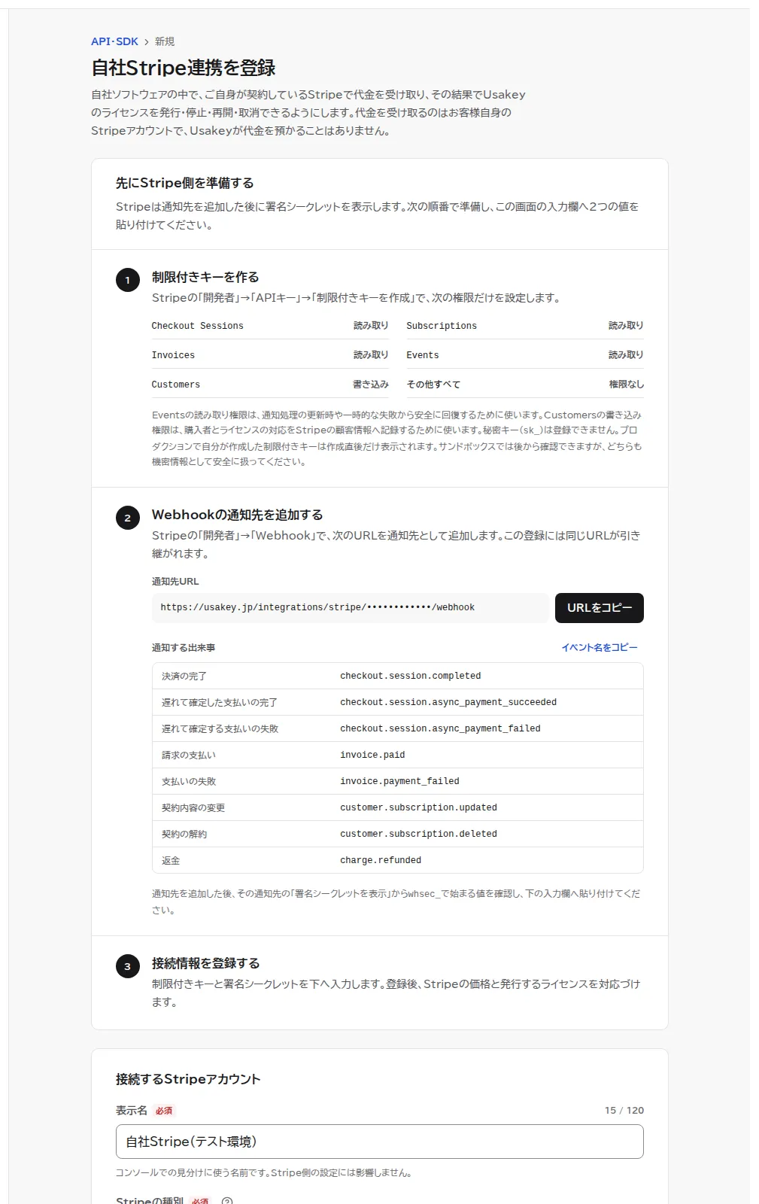This screenshot has width=759, height=1204.
Task: Click the 読み取り value for Subscriptions
Action: (x=626, y=326)
